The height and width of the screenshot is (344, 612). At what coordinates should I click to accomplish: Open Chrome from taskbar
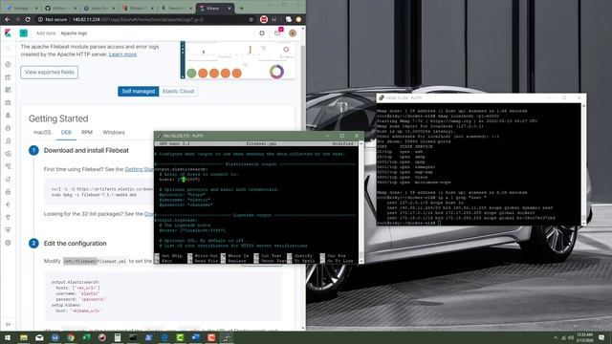[x=71, y=337]
